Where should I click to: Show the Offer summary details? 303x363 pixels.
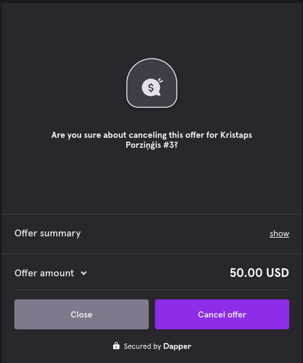(x=279, y=234)
